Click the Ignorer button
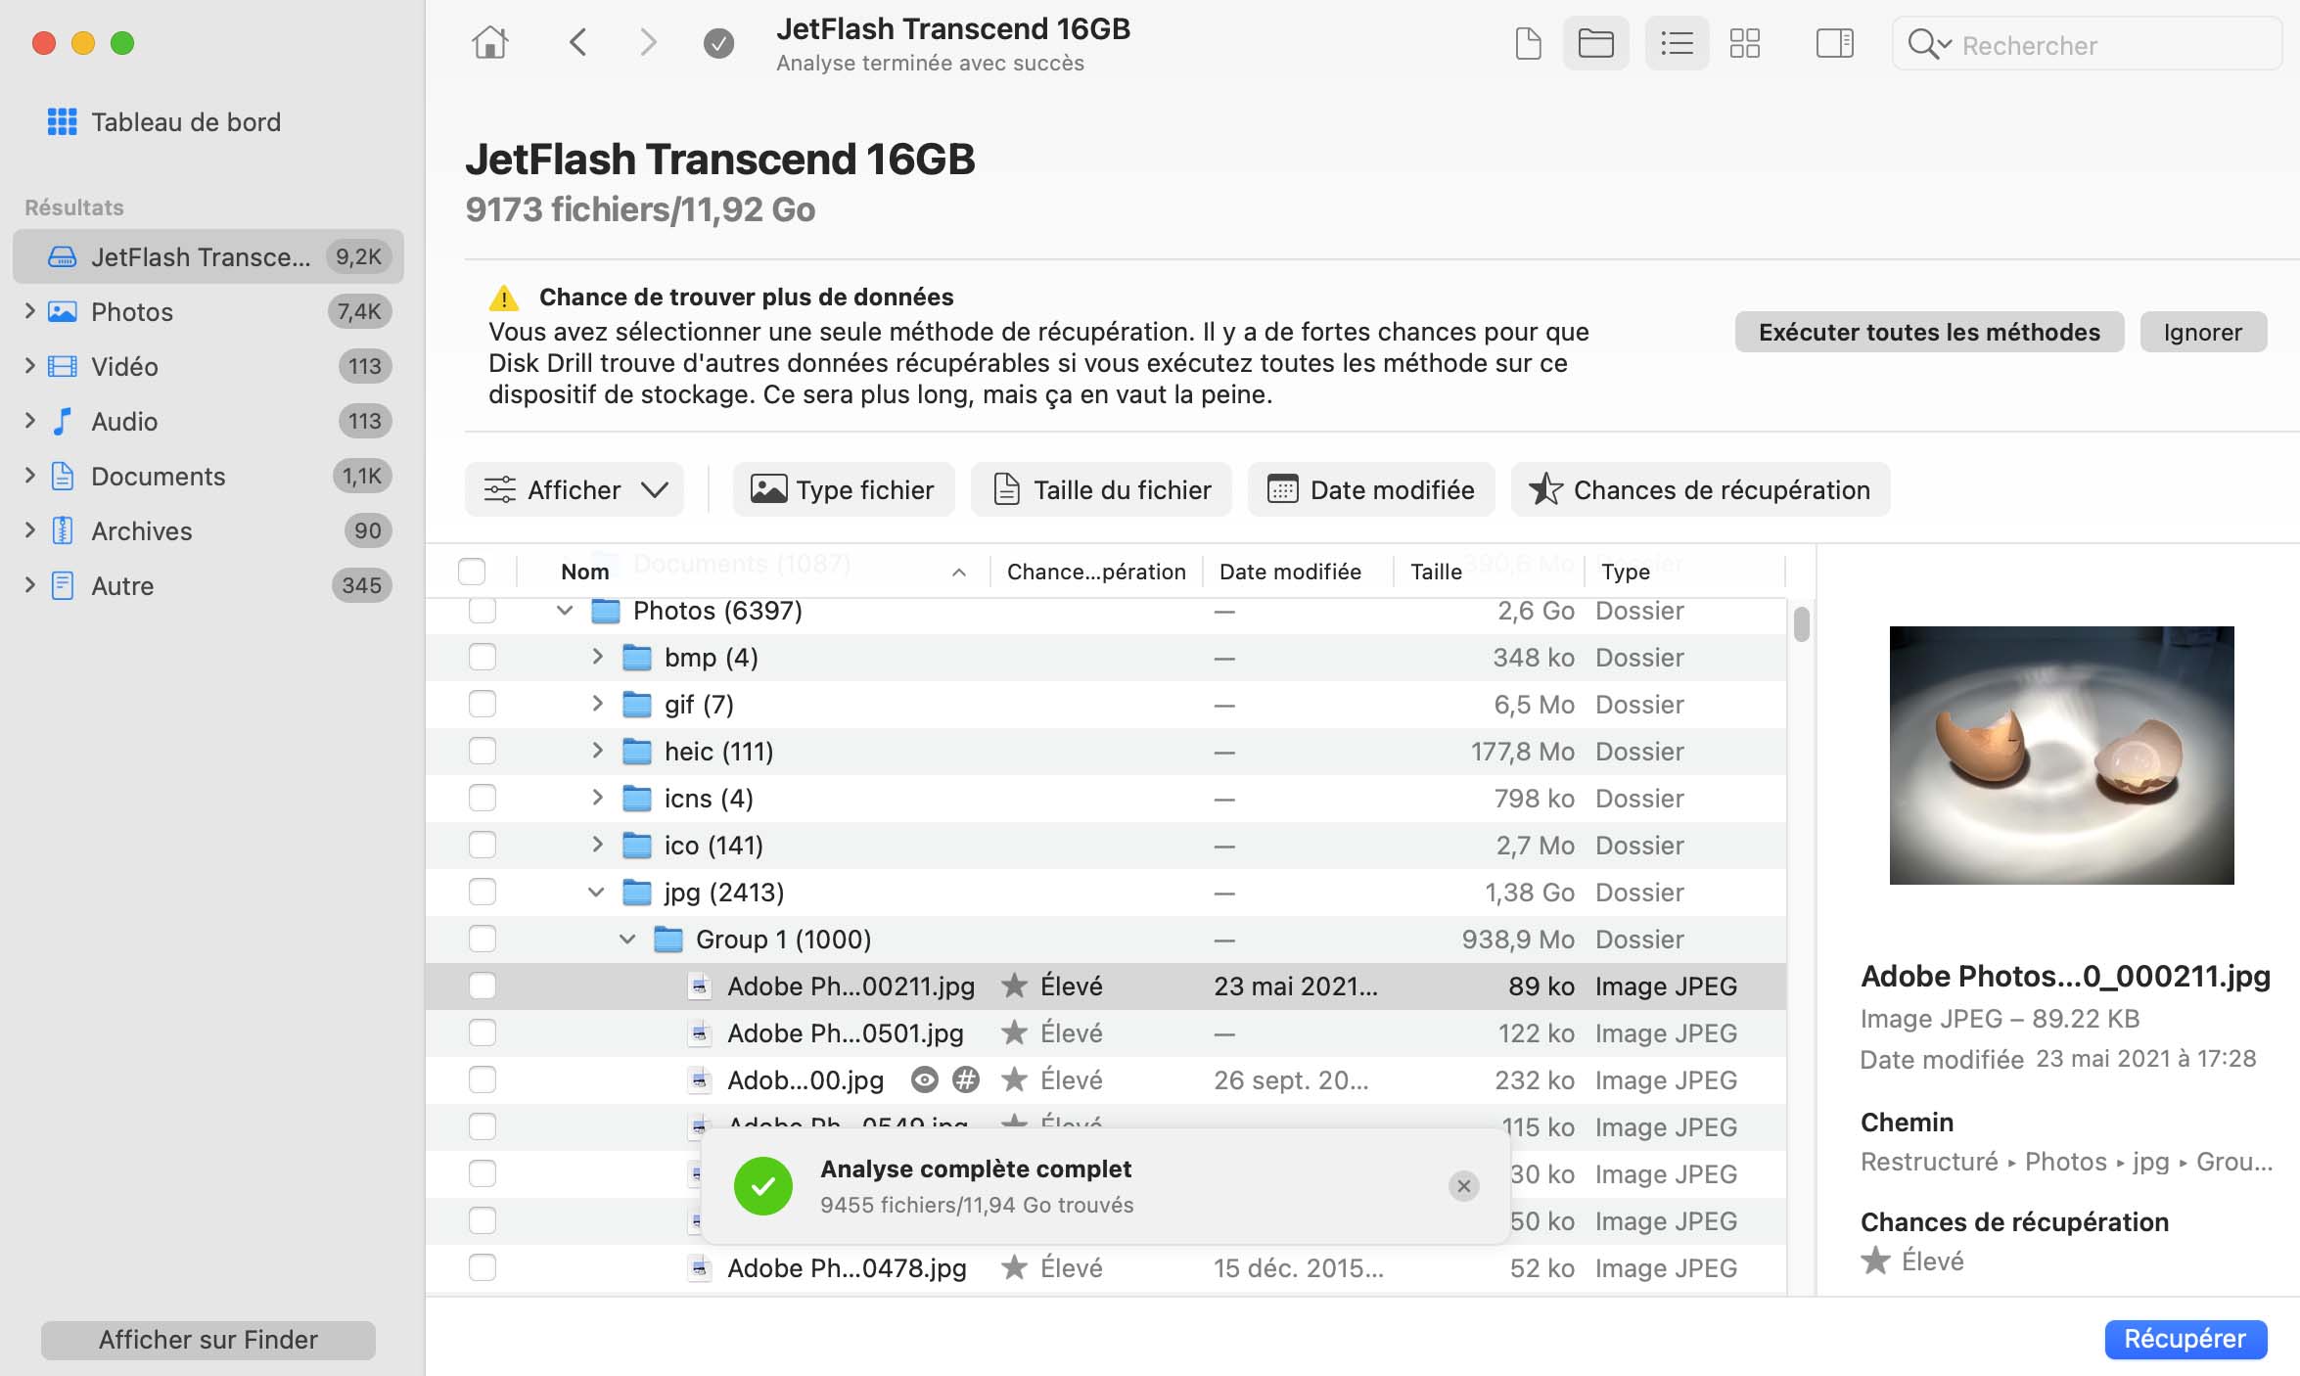Screen dimensions: 2300x1376 point(2203,332)
